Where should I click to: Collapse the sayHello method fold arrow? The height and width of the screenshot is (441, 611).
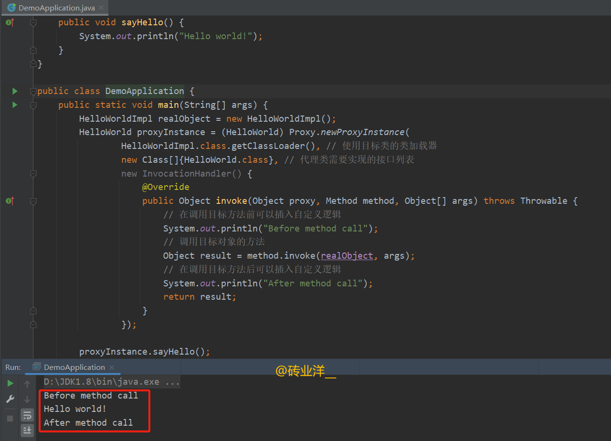33,22
